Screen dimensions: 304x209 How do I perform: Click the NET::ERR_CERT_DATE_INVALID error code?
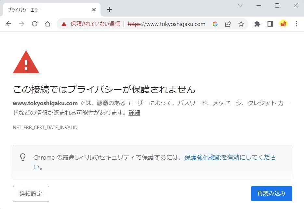pos(45,128)
